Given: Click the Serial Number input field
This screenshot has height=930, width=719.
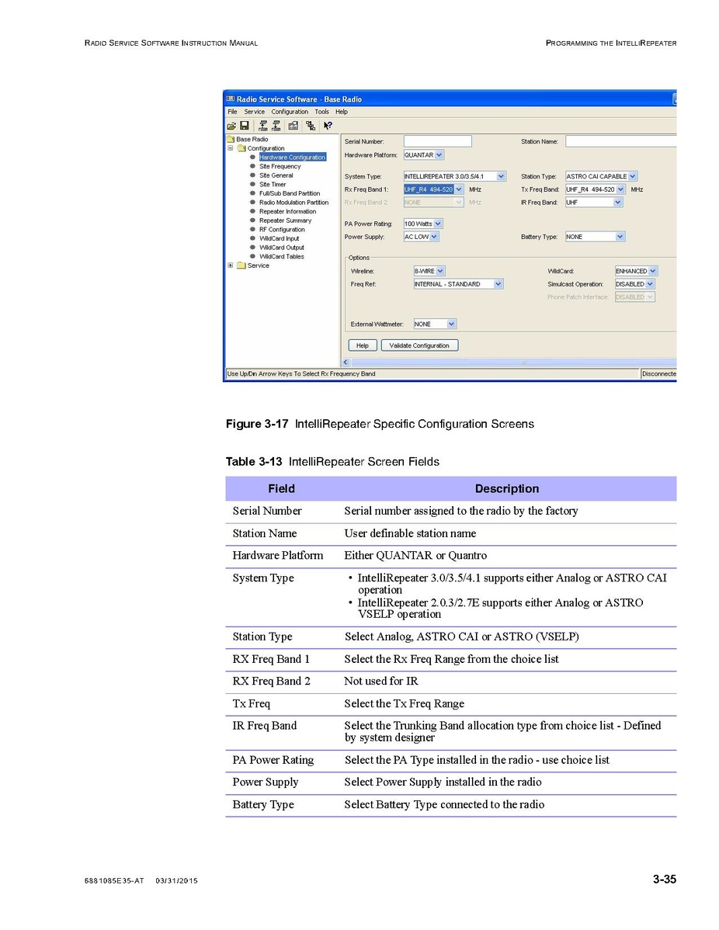Looking at the screenshot, I should point(437,141).
